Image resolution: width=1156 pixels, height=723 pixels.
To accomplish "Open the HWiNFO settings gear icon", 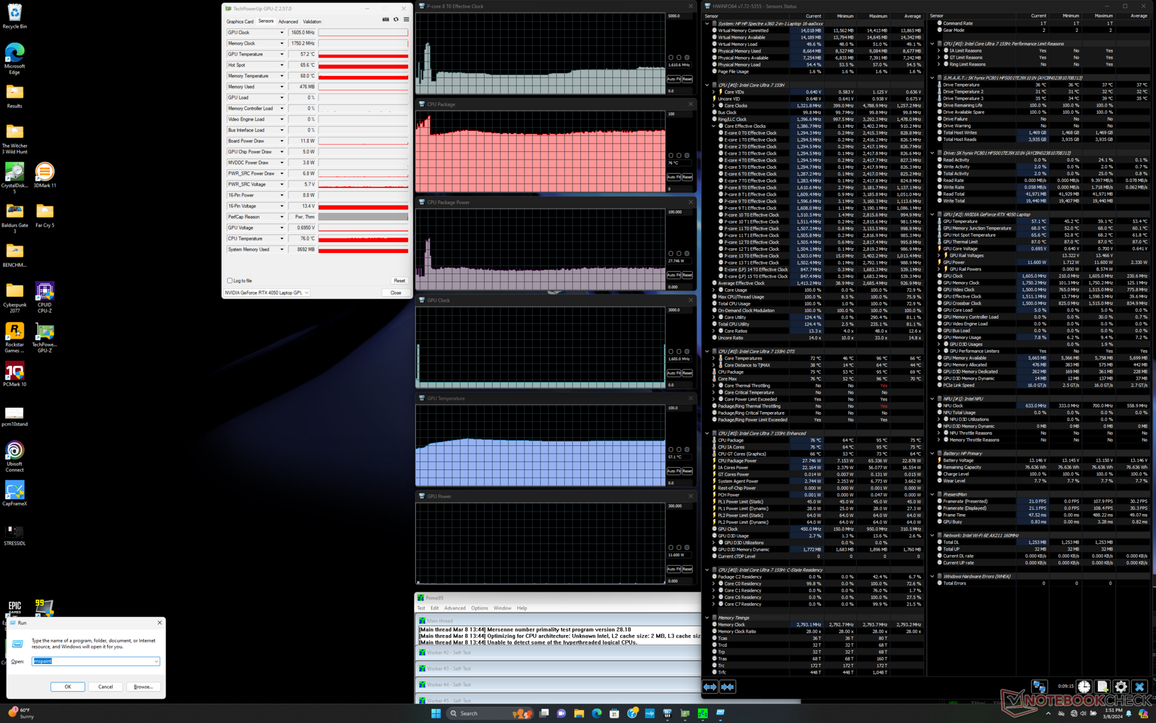I will (x=1120, y=687).
